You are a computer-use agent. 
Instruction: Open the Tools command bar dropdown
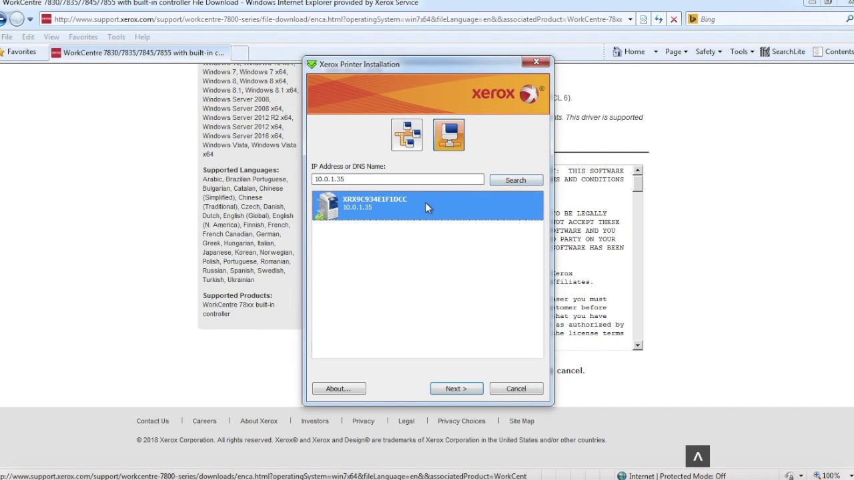(x=742, y=51)
